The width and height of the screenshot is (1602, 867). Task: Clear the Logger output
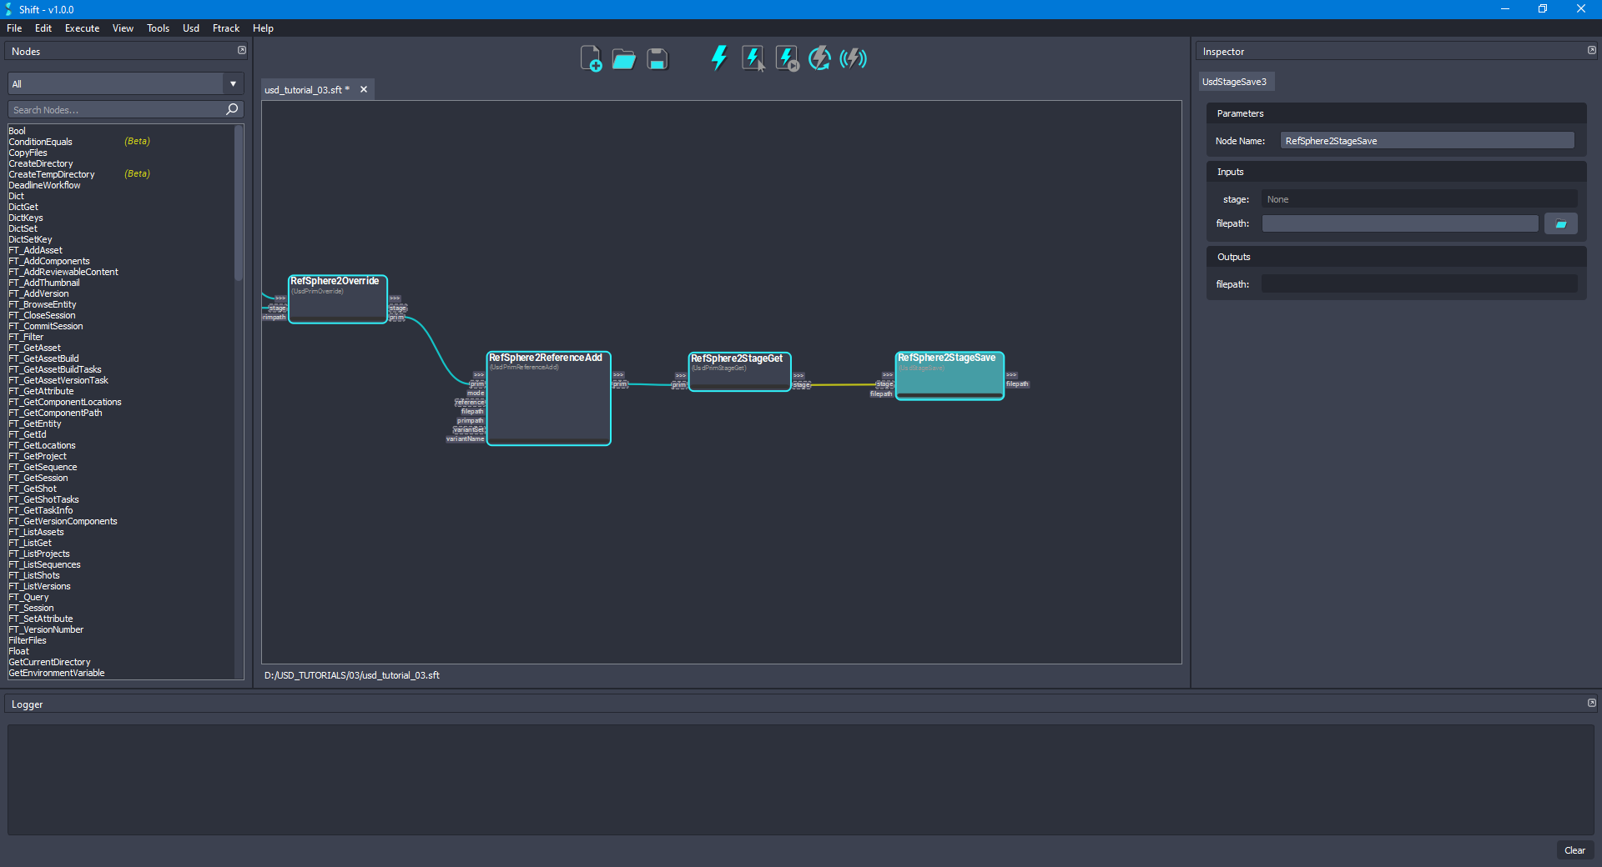pyautogui.click(x=1574, y=850)
